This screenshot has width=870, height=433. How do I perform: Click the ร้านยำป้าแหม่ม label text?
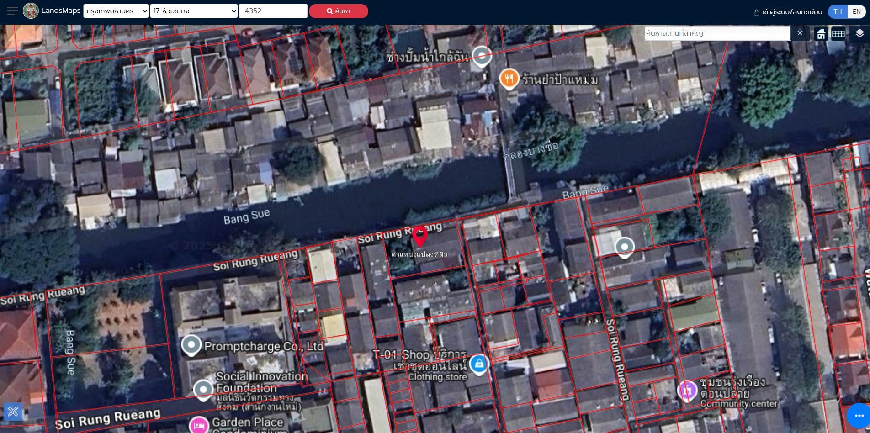click(x=560, y=80)
